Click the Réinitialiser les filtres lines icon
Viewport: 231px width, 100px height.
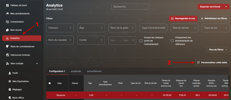pyautogui.click(x=202, y=19)
